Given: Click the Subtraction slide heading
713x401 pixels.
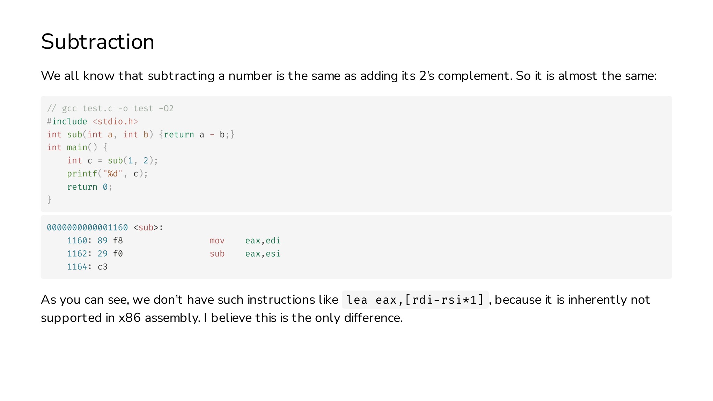Looking at the screenshot, I should point(97,41).
